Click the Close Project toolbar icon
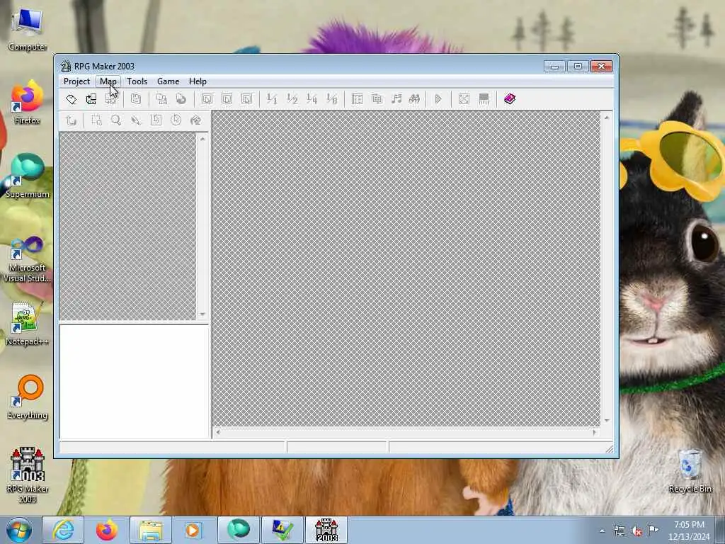725x544 pixels. (111, 98)
